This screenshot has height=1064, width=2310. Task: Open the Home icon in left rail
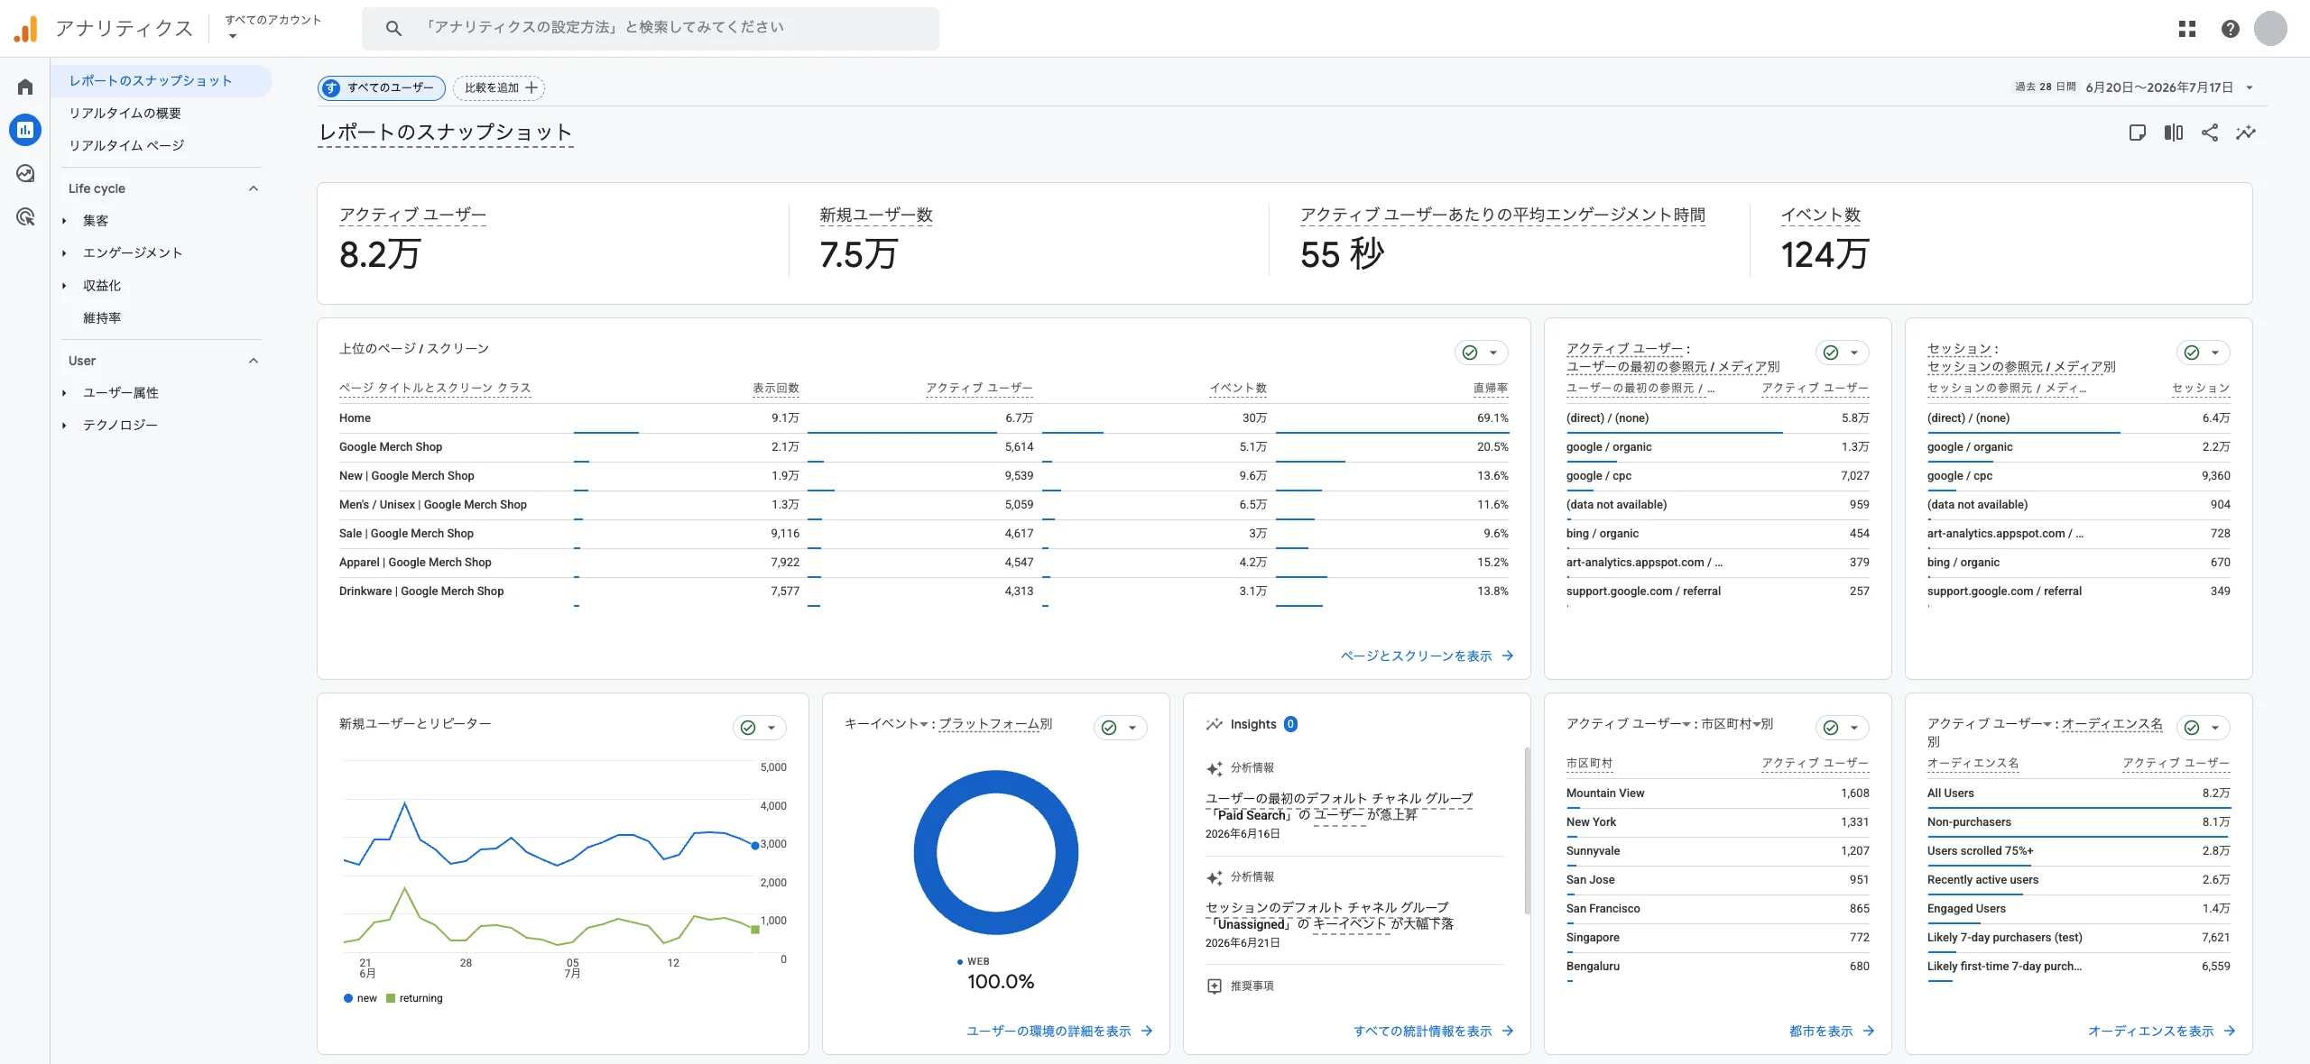pyautogui.click(x=25, y=87)
